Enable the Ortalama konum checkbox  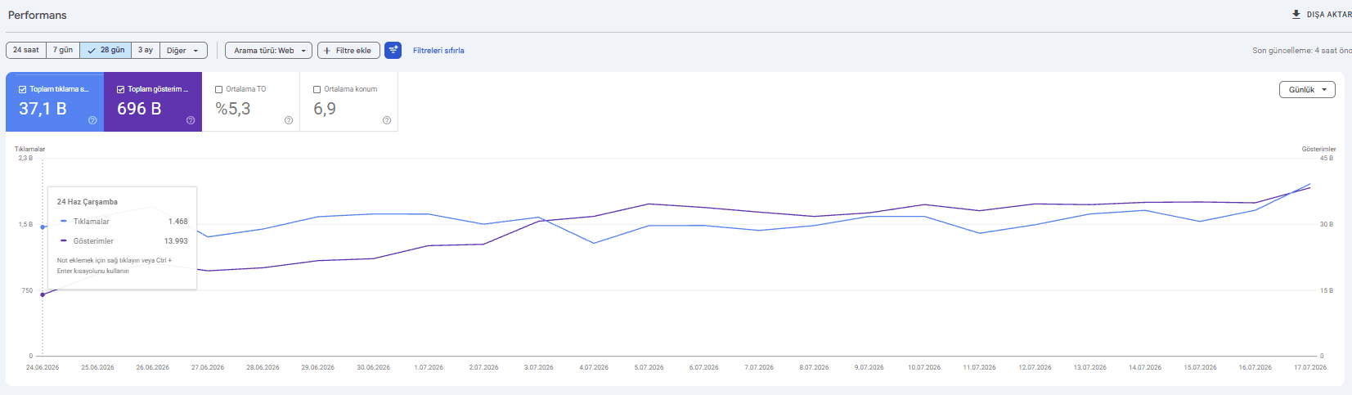click(x=317, y=89)
